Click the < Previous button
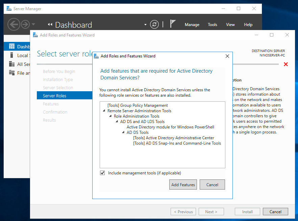This screenshot has width=298, height=221. 183,212
